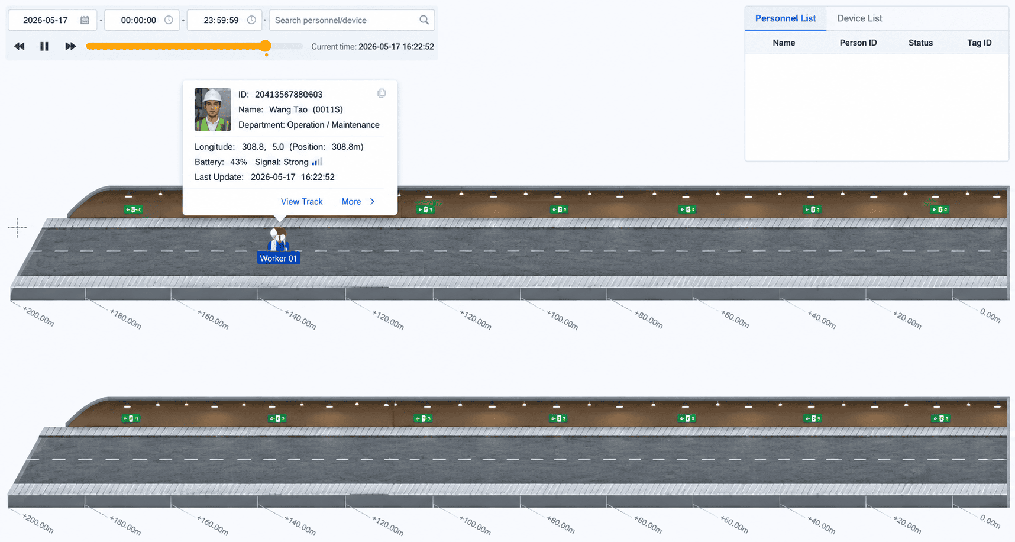The image size is (1015, 542).
Task: Copy the worker ID with copy icon
Action: 382,93
